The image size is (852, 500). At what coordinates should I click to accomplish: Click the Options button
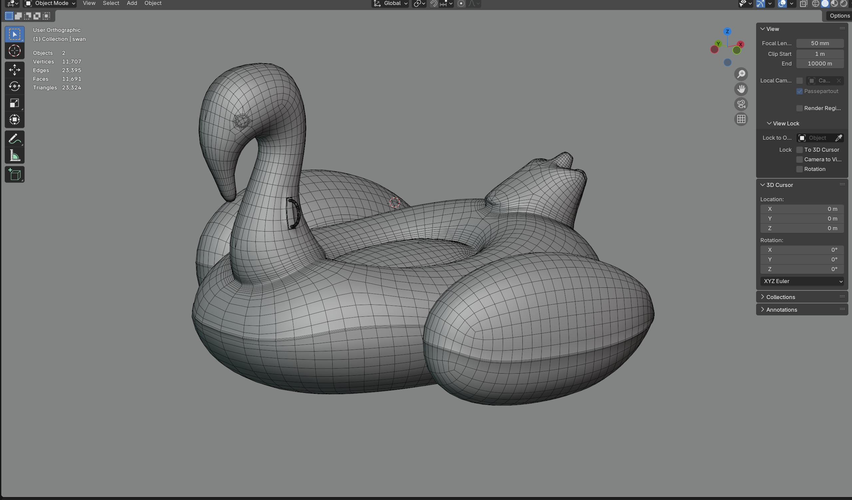pyautogui.click(x=839, y=16)
